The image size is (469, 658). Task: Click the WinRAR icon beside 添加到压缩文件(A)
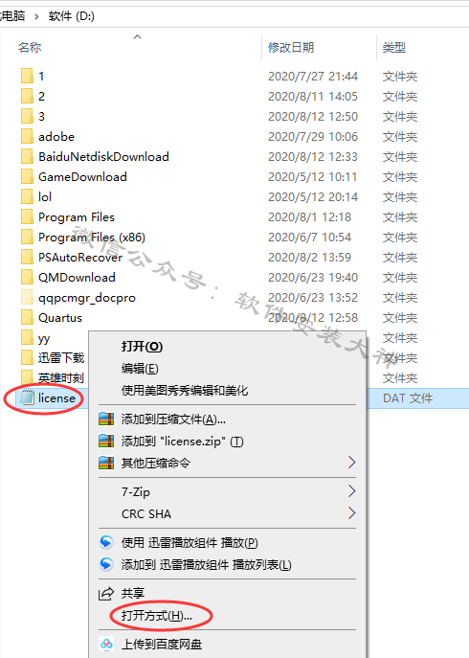[x=106, y=419]
